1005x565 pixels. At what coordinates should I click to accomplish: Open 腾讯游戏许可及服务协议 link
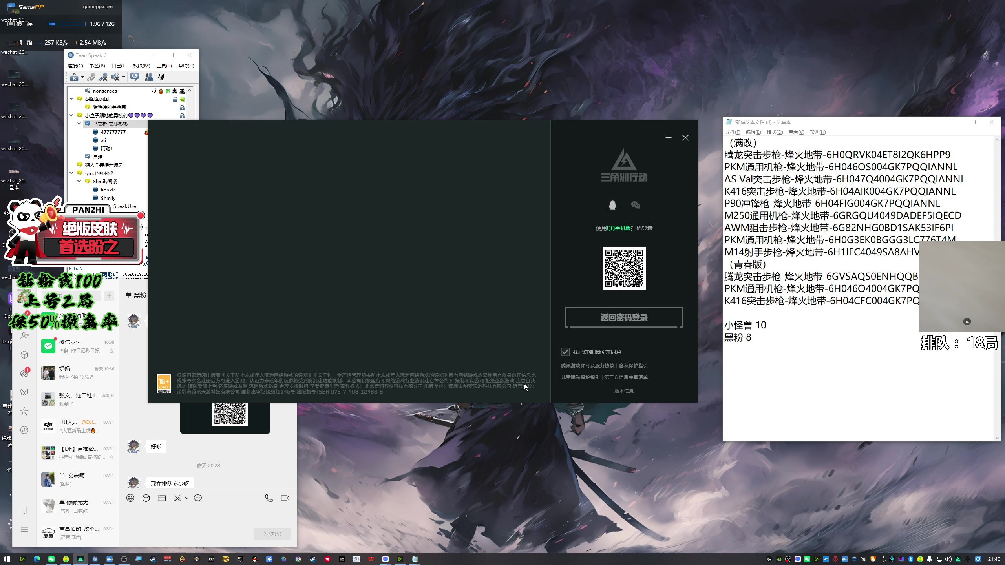[588, 366]
